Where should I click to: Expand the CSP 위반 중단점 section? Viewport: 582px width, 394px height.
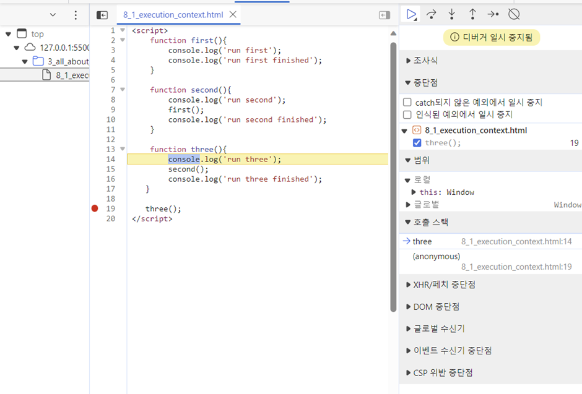click(408, 372)
